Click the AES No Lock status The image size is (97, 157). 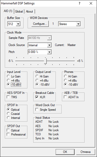[54, 126]
